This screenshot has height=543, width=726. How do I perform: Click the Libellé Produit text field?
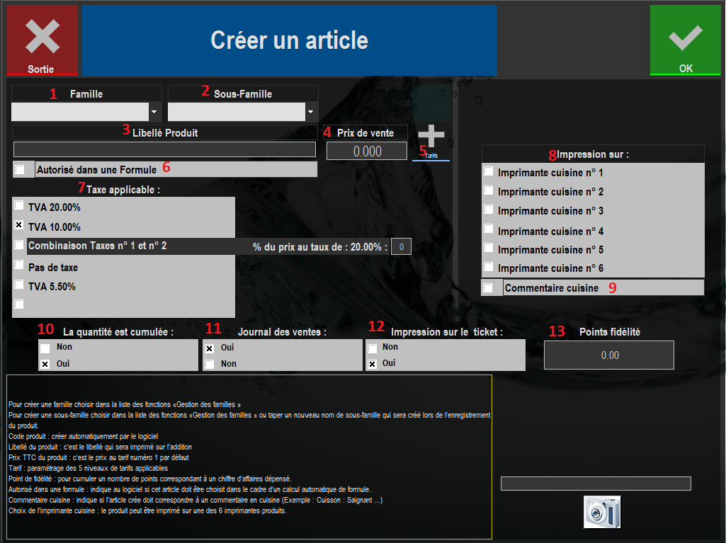click(x=164, y=149)
